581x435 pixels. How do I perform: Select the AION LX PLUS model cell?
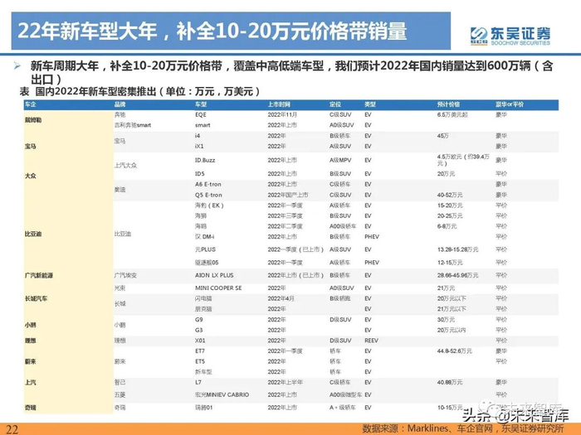pos(214,275)
